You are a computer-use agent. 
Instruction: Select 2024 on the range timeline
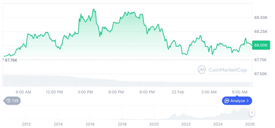pos(218,124)
